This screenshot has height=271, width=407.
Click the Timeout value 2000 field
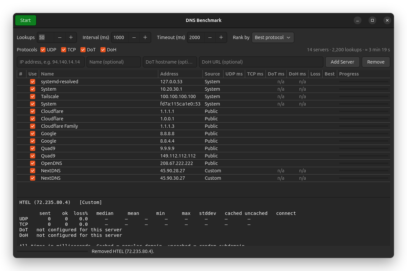pos(196,37)
